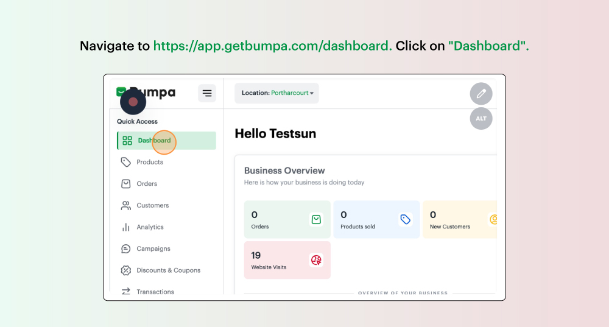The width and height of the screenshot is (609, 327).
Task: Click "Here is how your business is doing today"
Action: coord(304,183)
